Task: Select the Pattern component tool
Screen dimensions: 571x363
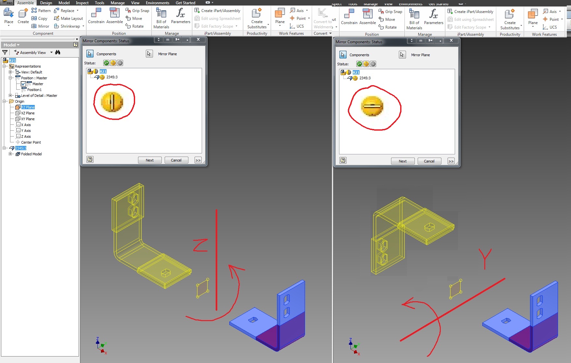Action: point(41,10)
